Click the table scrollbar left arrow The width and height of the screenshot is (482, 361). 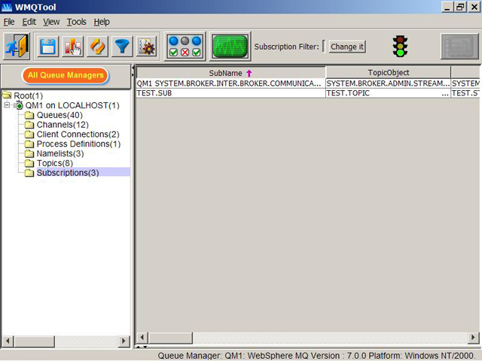pos(142,338)
